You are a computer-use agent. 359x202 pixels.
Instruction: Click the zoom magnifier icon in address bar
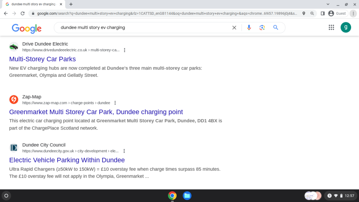[312, 14]
